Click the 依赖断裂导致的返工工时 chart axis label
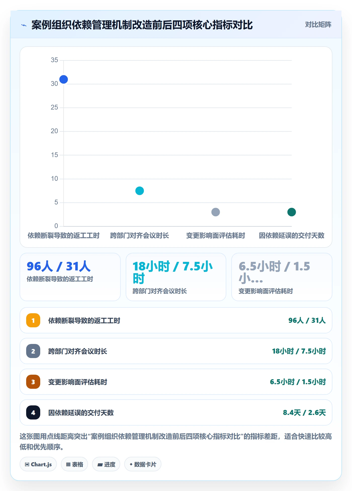Screen dimensions: 352x491 click(x=64, y=235)
